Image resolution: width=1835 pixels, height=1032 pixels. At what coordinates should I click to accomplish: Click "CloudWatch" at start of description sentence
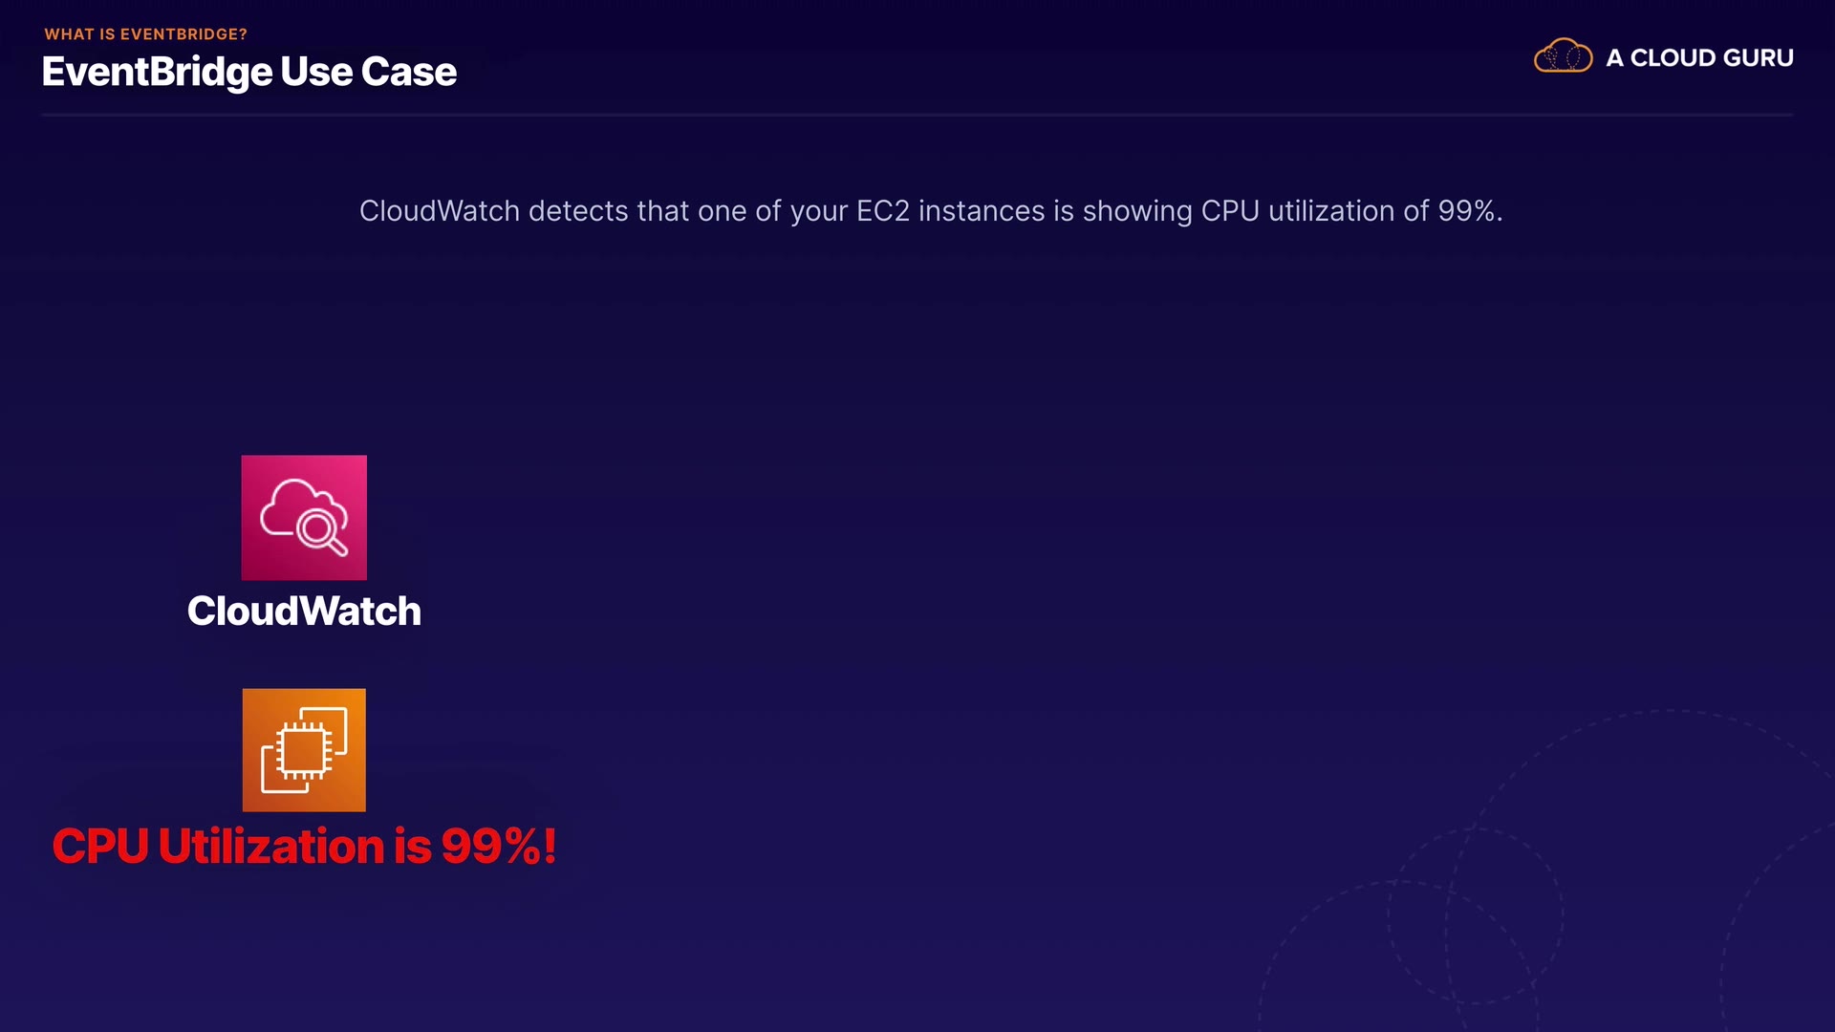pyautogui.click(x=440, y=211)
